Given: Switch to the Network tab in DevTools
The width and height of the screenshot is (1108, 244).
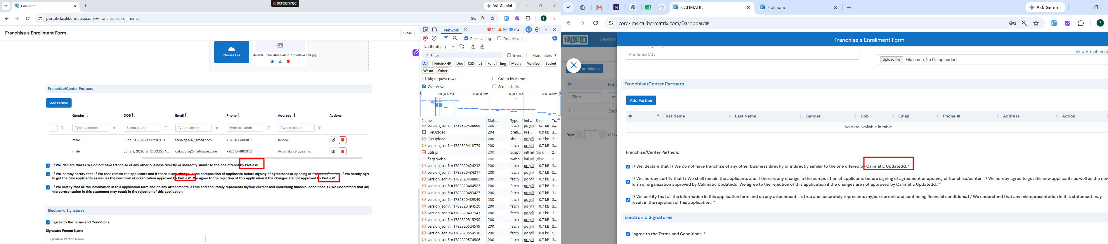Looking at the screenshot, I should [451, 30].
